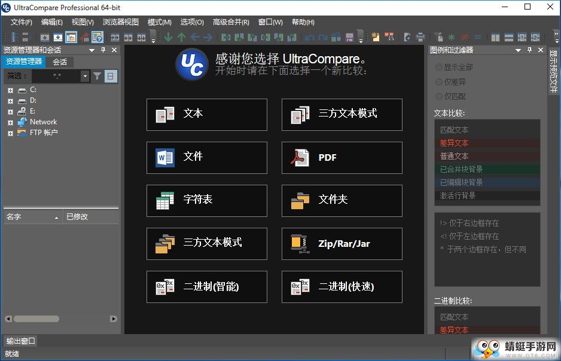Start a 二进制(智能) comparison
Screen dimensions: 561x361
tap(207, 287)
